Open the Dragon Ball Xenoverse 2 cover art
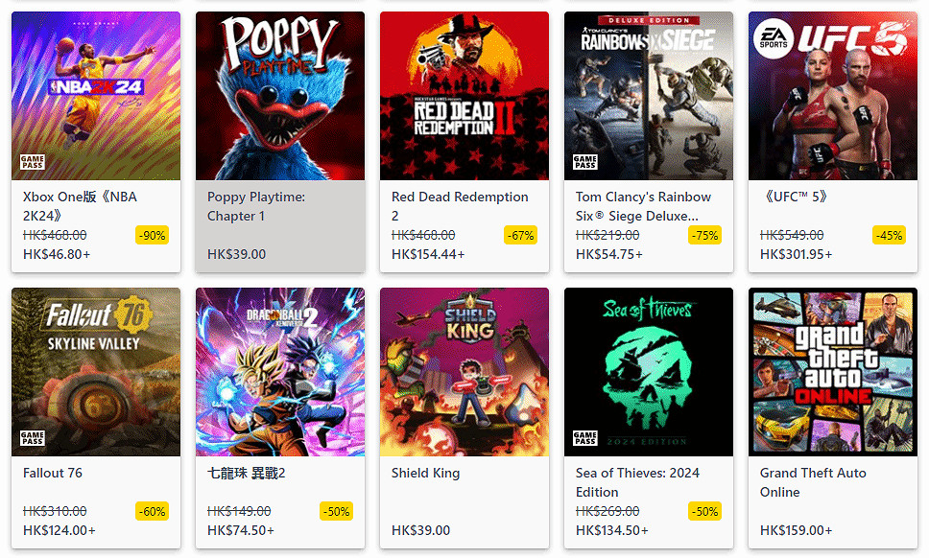The height and width of the screenshot is (558, 929). 280,372
